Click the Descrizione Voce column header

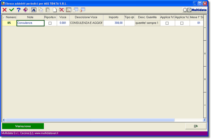[86, 17]
